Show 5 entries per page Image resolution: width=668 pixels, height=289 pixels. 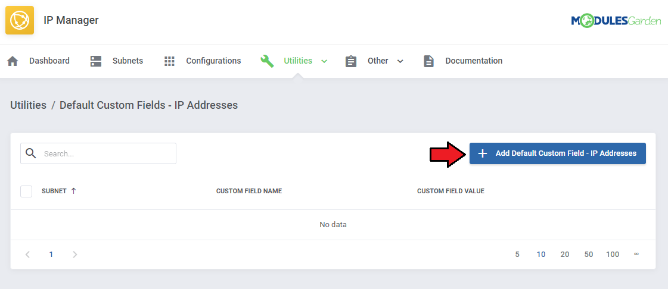tap(517, 255)
